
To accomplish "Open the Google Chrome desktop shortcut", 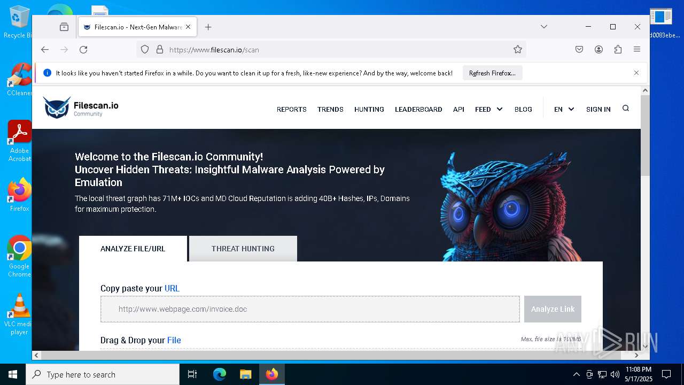I will 19,256.
